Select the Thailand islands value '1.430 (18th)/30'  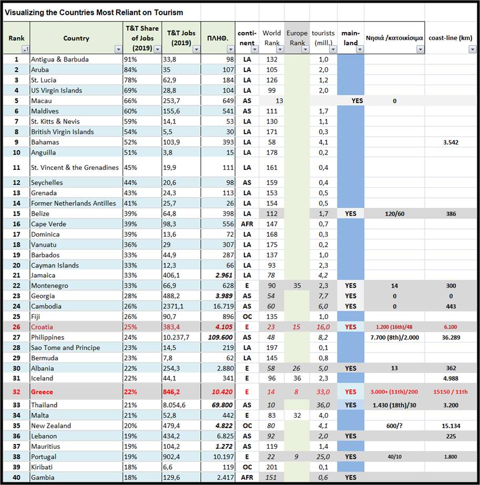click(x=394, y=405)
